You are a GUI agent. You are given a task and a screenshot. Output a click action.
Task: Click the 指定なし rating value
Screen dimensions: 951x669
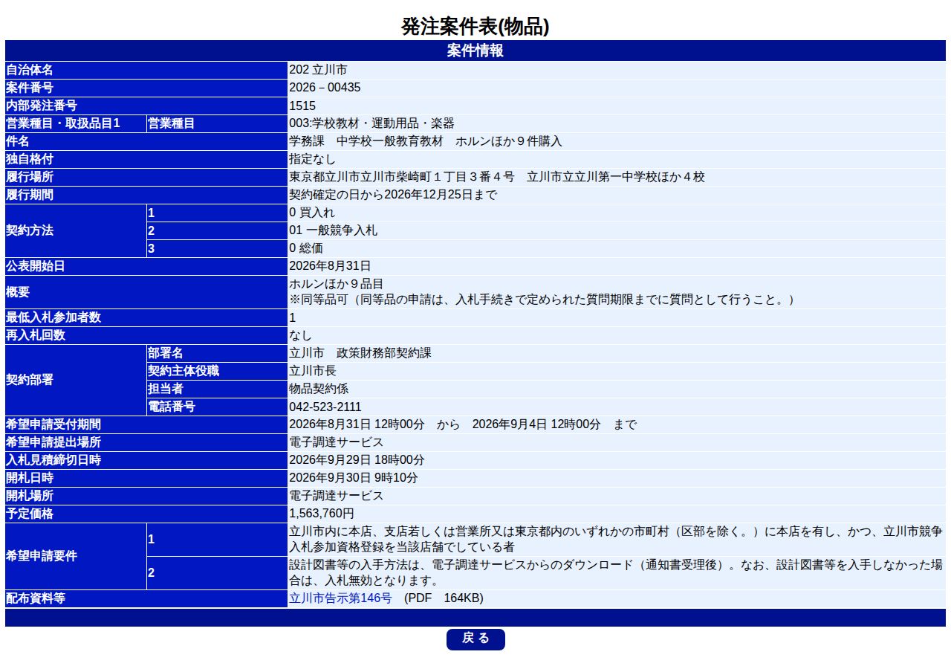click(x=312, y=159)
